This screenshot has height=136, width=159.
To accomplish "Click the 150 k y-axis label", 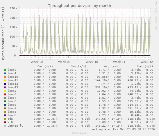I will click(13, 27).
